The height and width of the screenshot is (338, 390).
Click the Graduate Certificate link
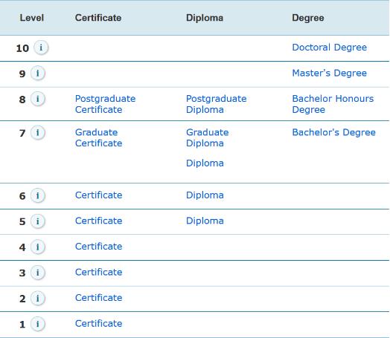tap(98, 137)
